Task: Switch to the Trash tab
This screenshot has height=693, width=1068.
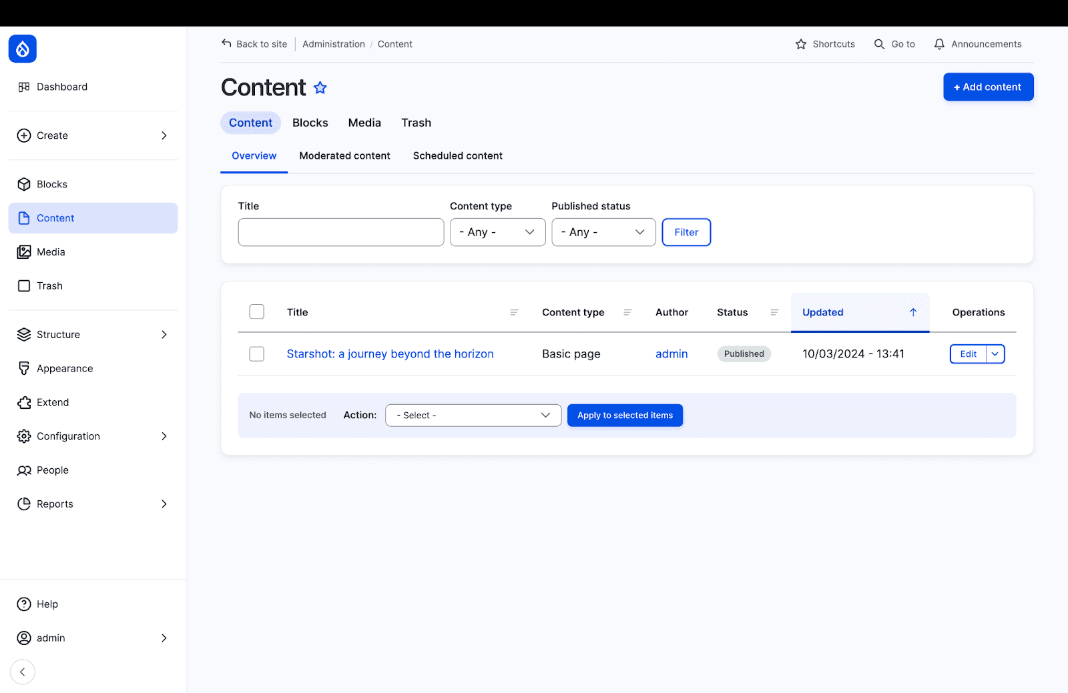Action: click(417, 123)
